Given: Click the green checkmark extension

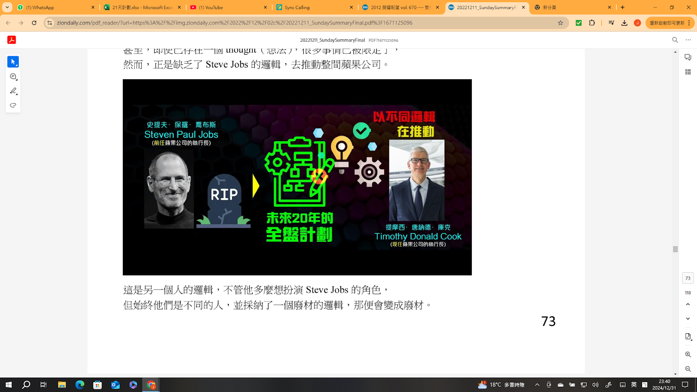Looking at the screenshot, I should (579, 23).
